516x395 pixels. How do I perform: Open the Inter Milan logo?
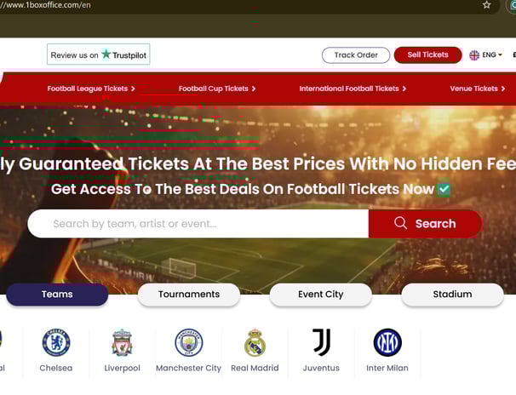pyautogui.click(x=387, y=342)
